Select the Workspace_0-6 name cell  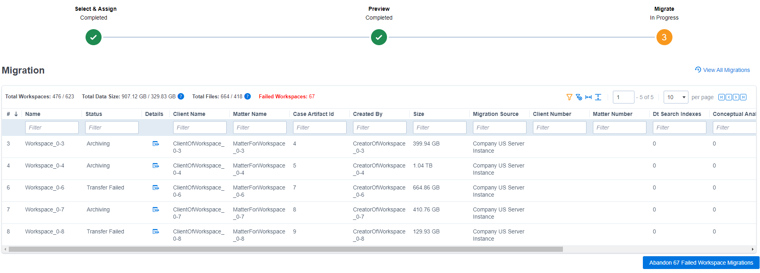pyautogui.click(x=45, y=187)
